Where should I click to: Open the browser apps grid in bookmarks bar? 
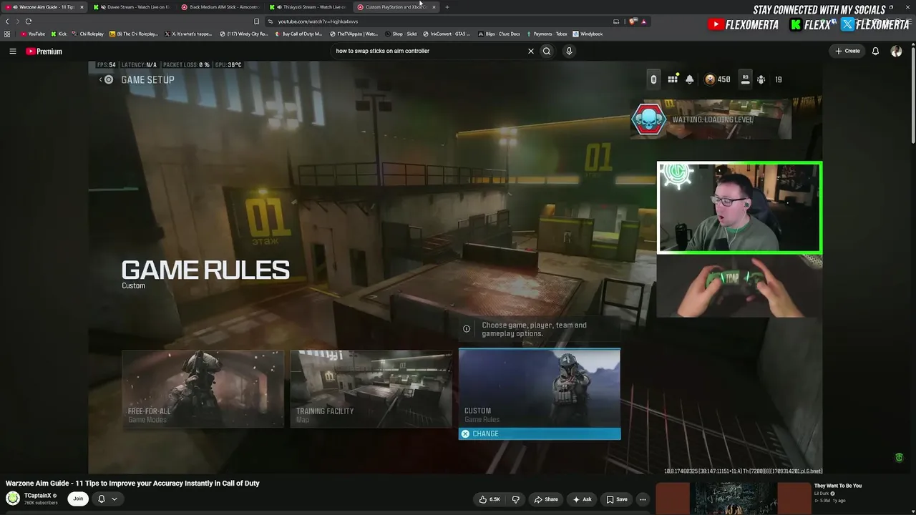click(x=7, y=34)
